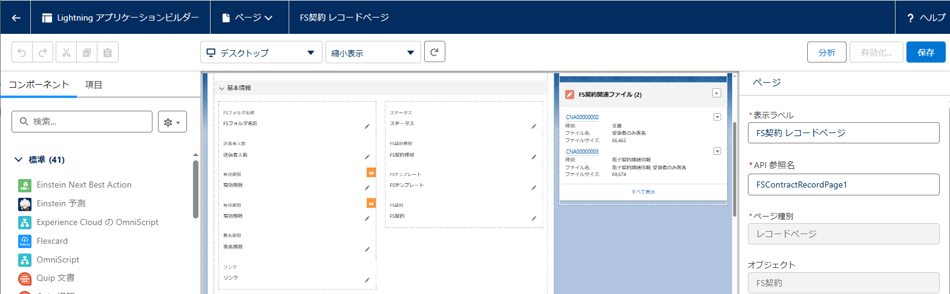Select the FSフォルダ名前 field on canvas
Viewport: 950px width, 294px height.
pos(297,119)
